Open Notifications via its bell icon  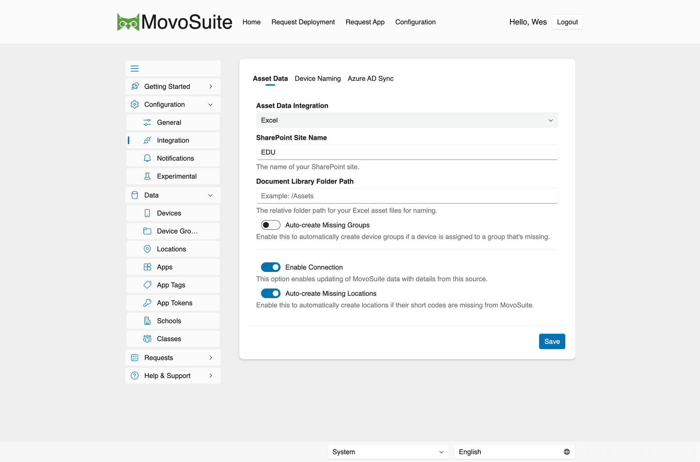(147, 158)
